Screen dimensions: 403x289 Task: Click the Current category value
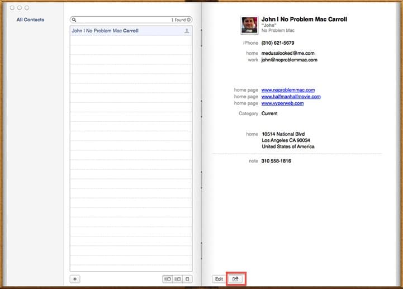[x=269, y=113]
